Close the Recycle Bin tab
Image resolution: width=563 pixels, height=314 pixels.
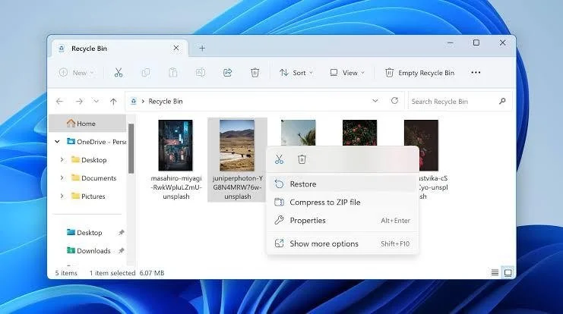coord(176,48)
